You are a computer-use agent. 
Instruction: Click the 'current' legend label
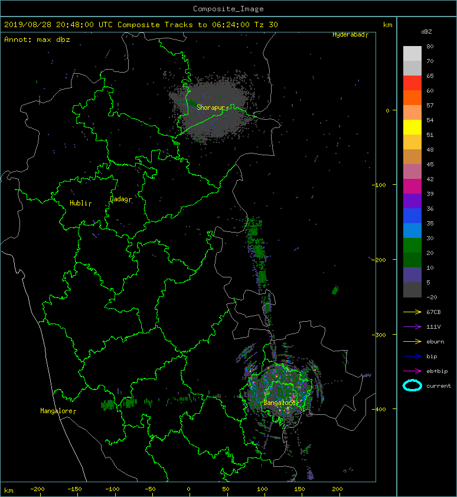(x=439, y=386)
